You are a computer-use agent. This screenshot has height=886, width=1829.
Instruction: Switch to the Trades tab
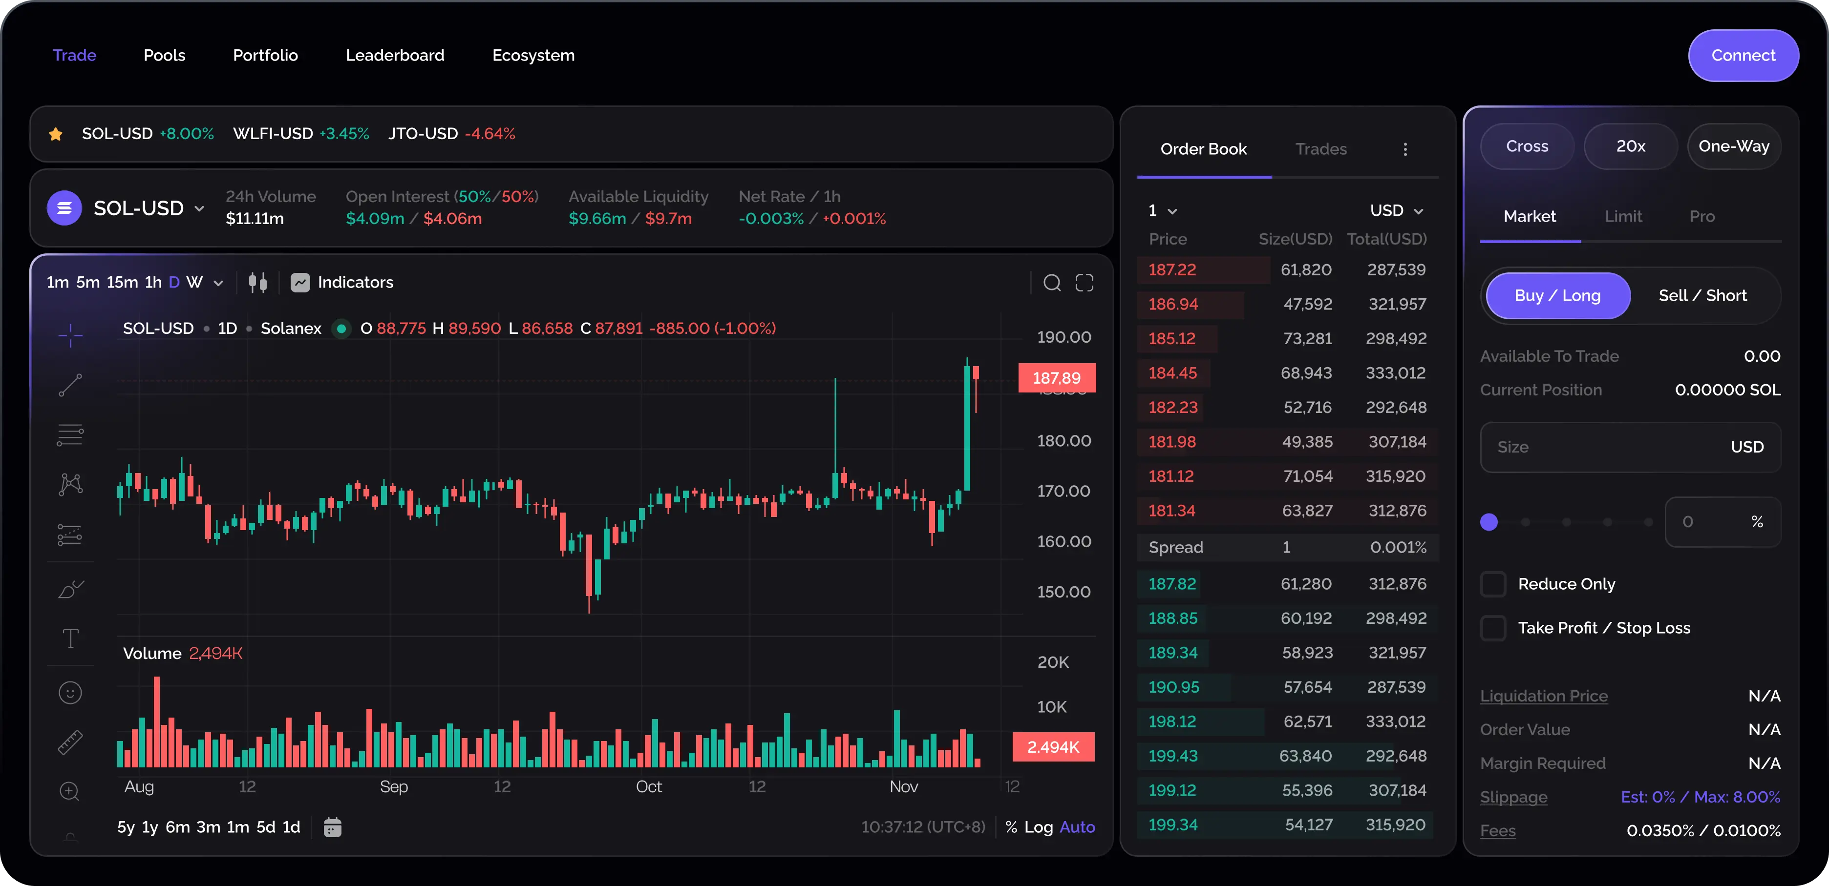pyautogui.click(x=1320, y=149)
